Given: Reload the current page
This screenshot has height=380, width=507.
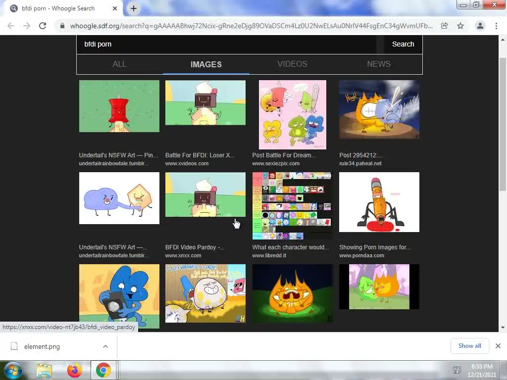Looking at the screenshot, I should (43, 26).
